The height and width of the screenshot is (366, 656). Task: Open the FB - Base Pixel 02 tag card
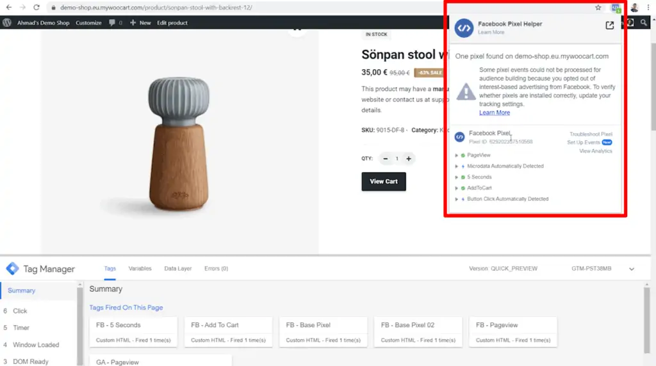point(418,332)
